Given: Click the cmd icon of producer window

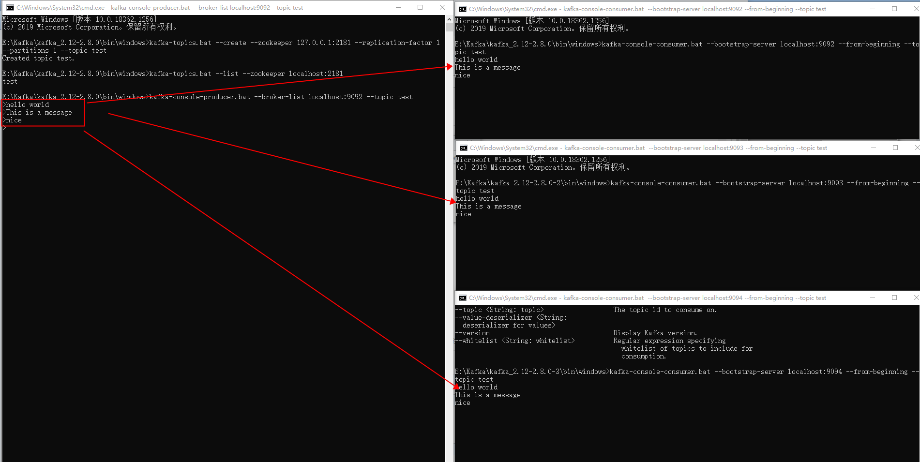Looking at the screenshot, I should coord(10,7).
